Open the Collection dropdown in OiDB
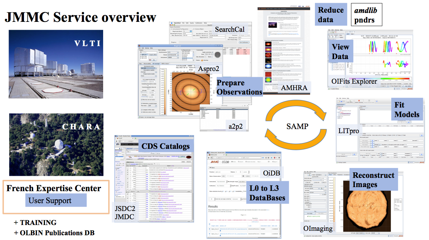429x240 pixels. (223, 186)
